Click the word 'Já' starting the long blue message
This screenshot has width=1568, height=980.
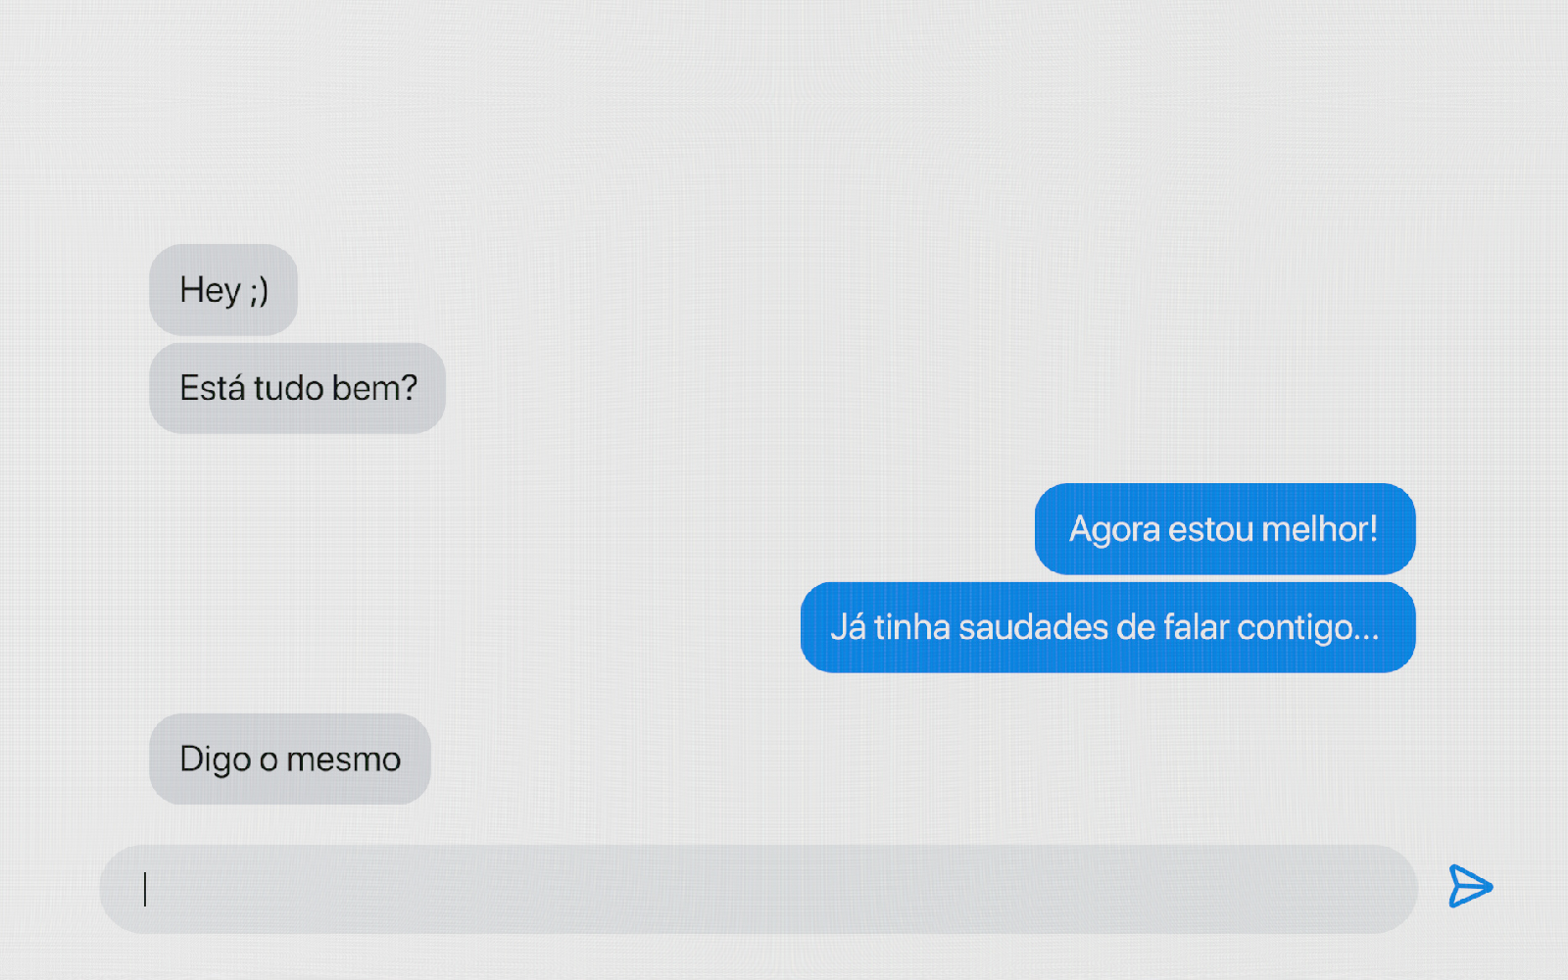tap(849, 627)
